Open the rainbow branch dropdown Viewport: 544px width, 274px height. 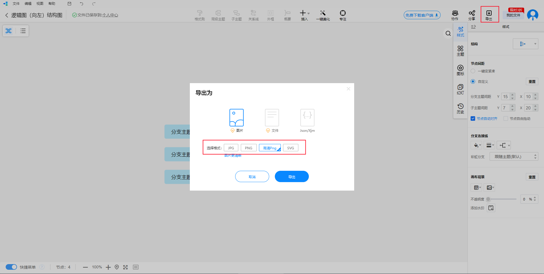point(513,156)
